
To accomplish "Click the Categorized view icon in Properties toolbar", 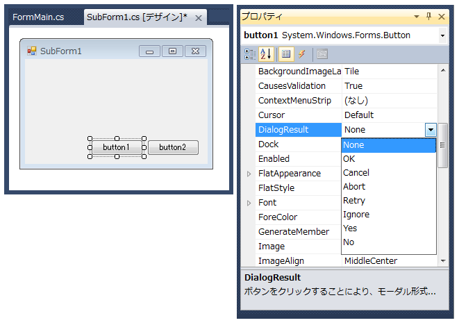I will pos(250,54).
